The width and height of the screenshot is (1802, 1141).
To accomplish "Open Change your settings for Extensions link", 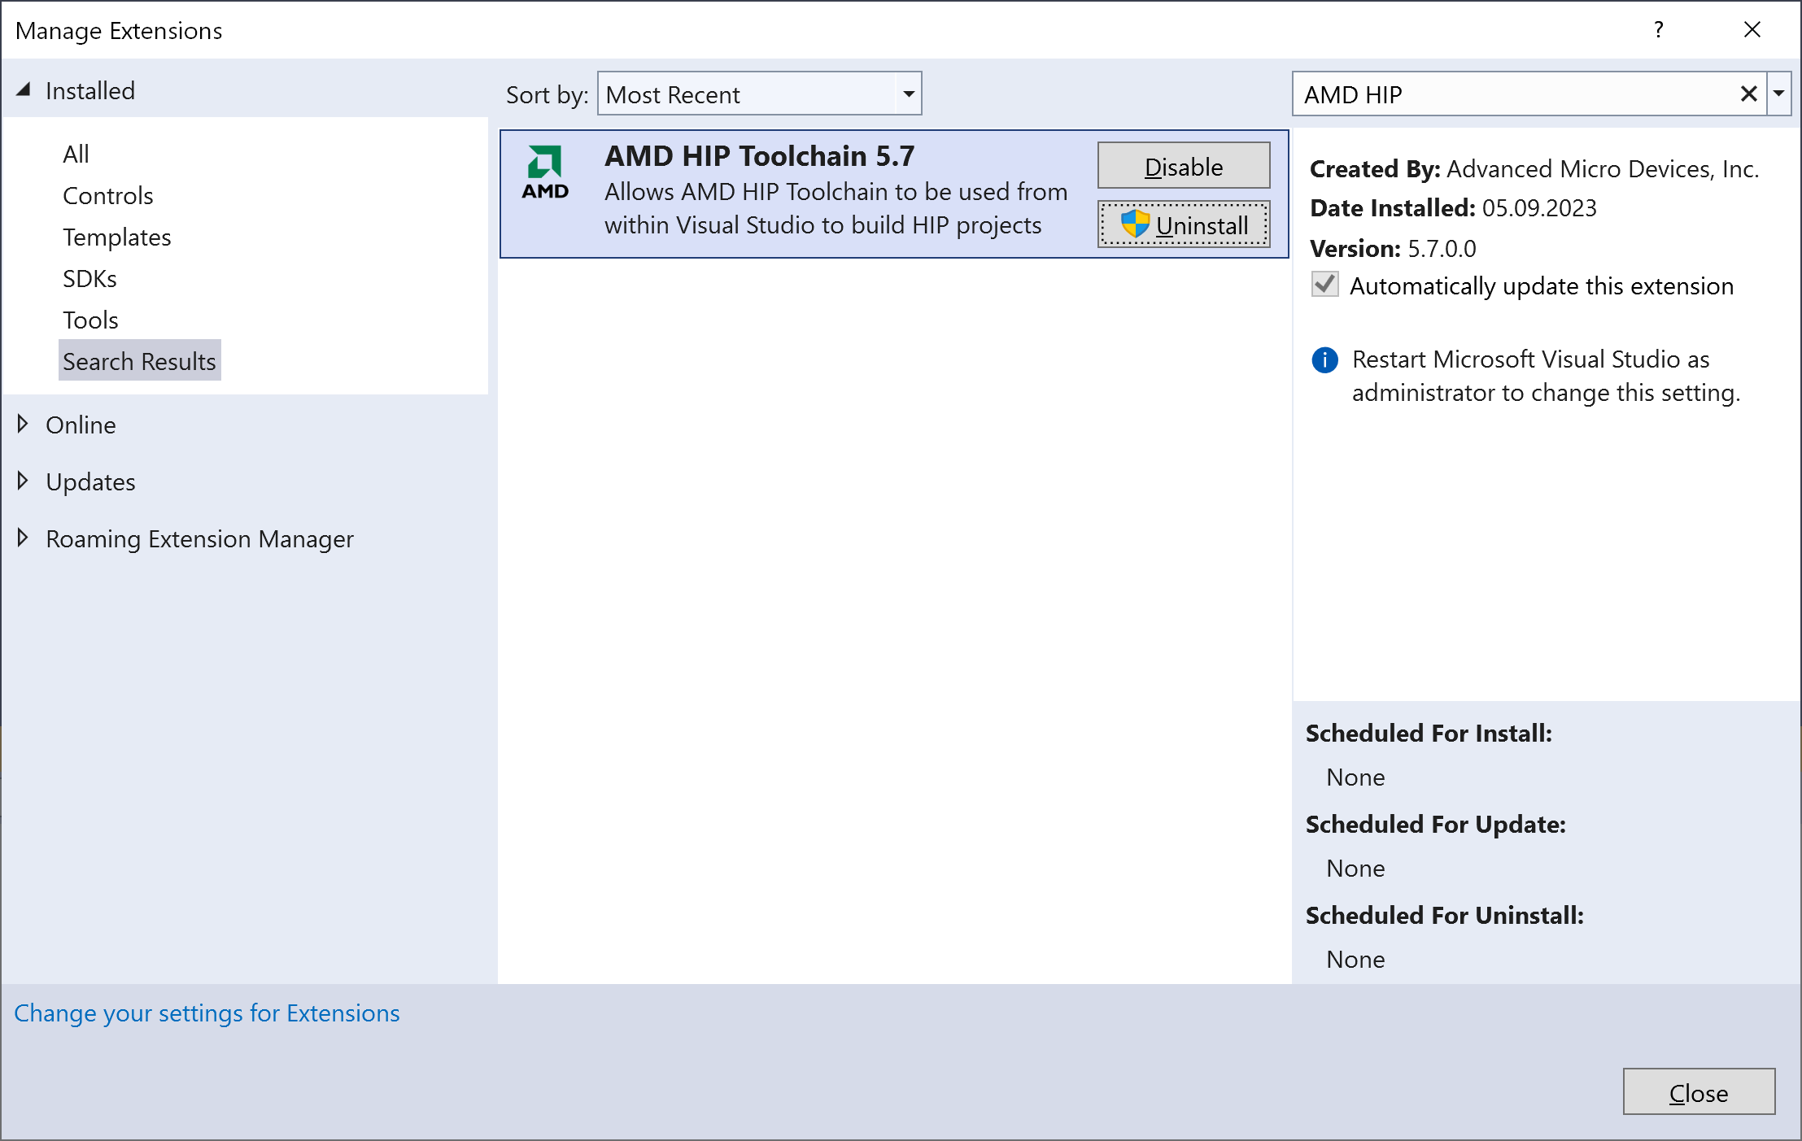I will 207,1013.
